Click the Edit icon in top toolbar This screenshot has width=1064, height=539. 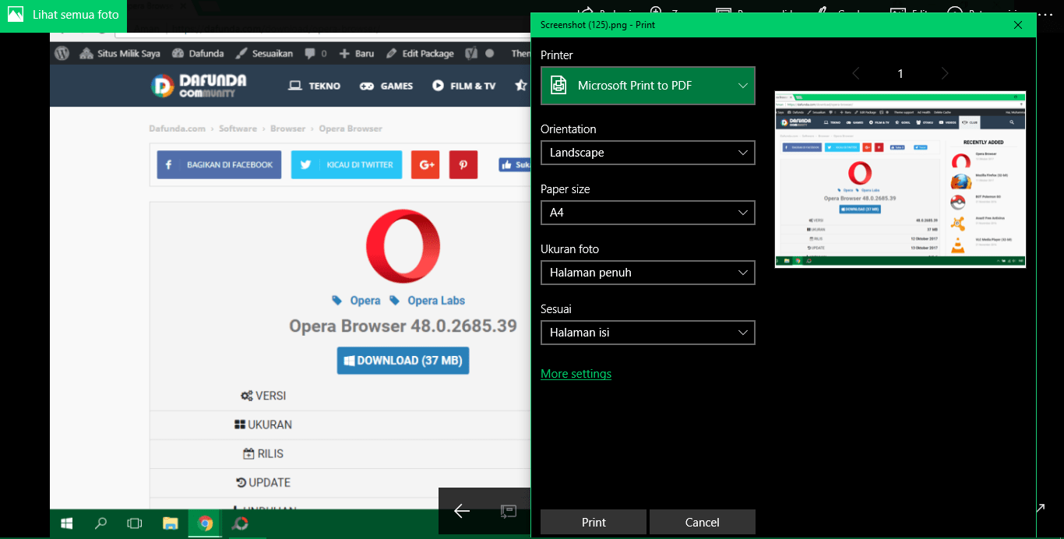[x=898, y=11]
